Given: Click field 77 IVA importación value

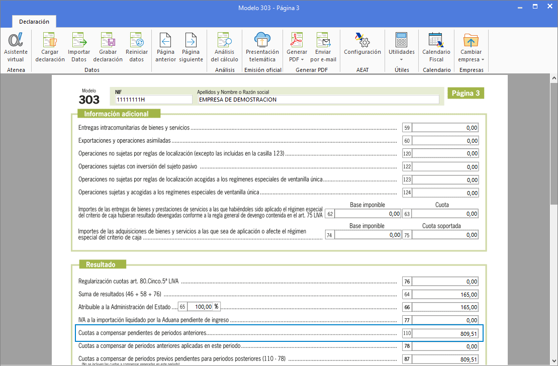Looking at the screenshot, I should (x=445, y=320).
